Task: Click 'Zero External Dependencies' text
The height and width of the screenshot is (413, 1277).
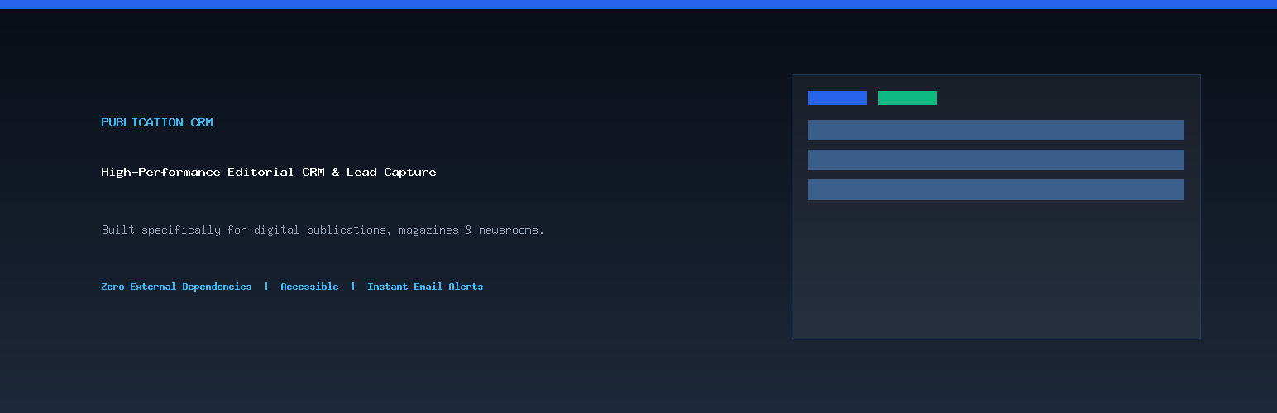Action: click(x=176, y=287)
